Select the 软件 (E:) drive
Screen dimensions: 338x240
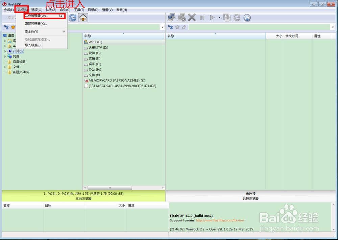pyautogui.click(x=94, y=53)
